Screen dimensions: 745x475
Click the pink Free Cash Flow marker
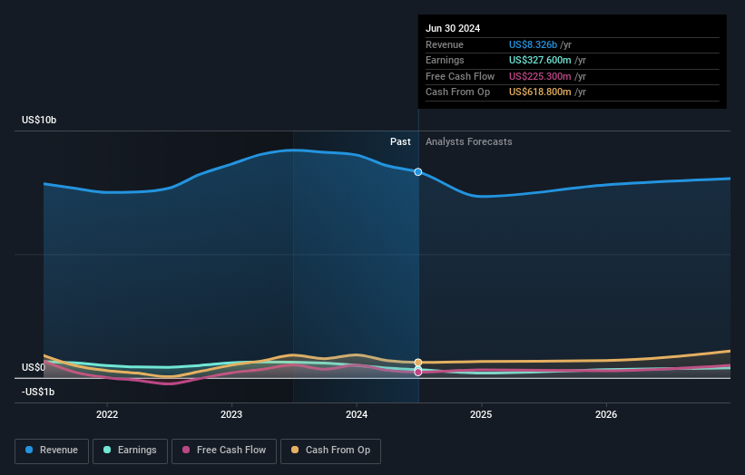pos(417,372)
